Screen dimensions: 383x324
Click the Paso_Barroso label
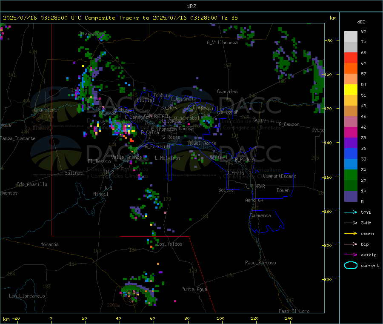260,263
